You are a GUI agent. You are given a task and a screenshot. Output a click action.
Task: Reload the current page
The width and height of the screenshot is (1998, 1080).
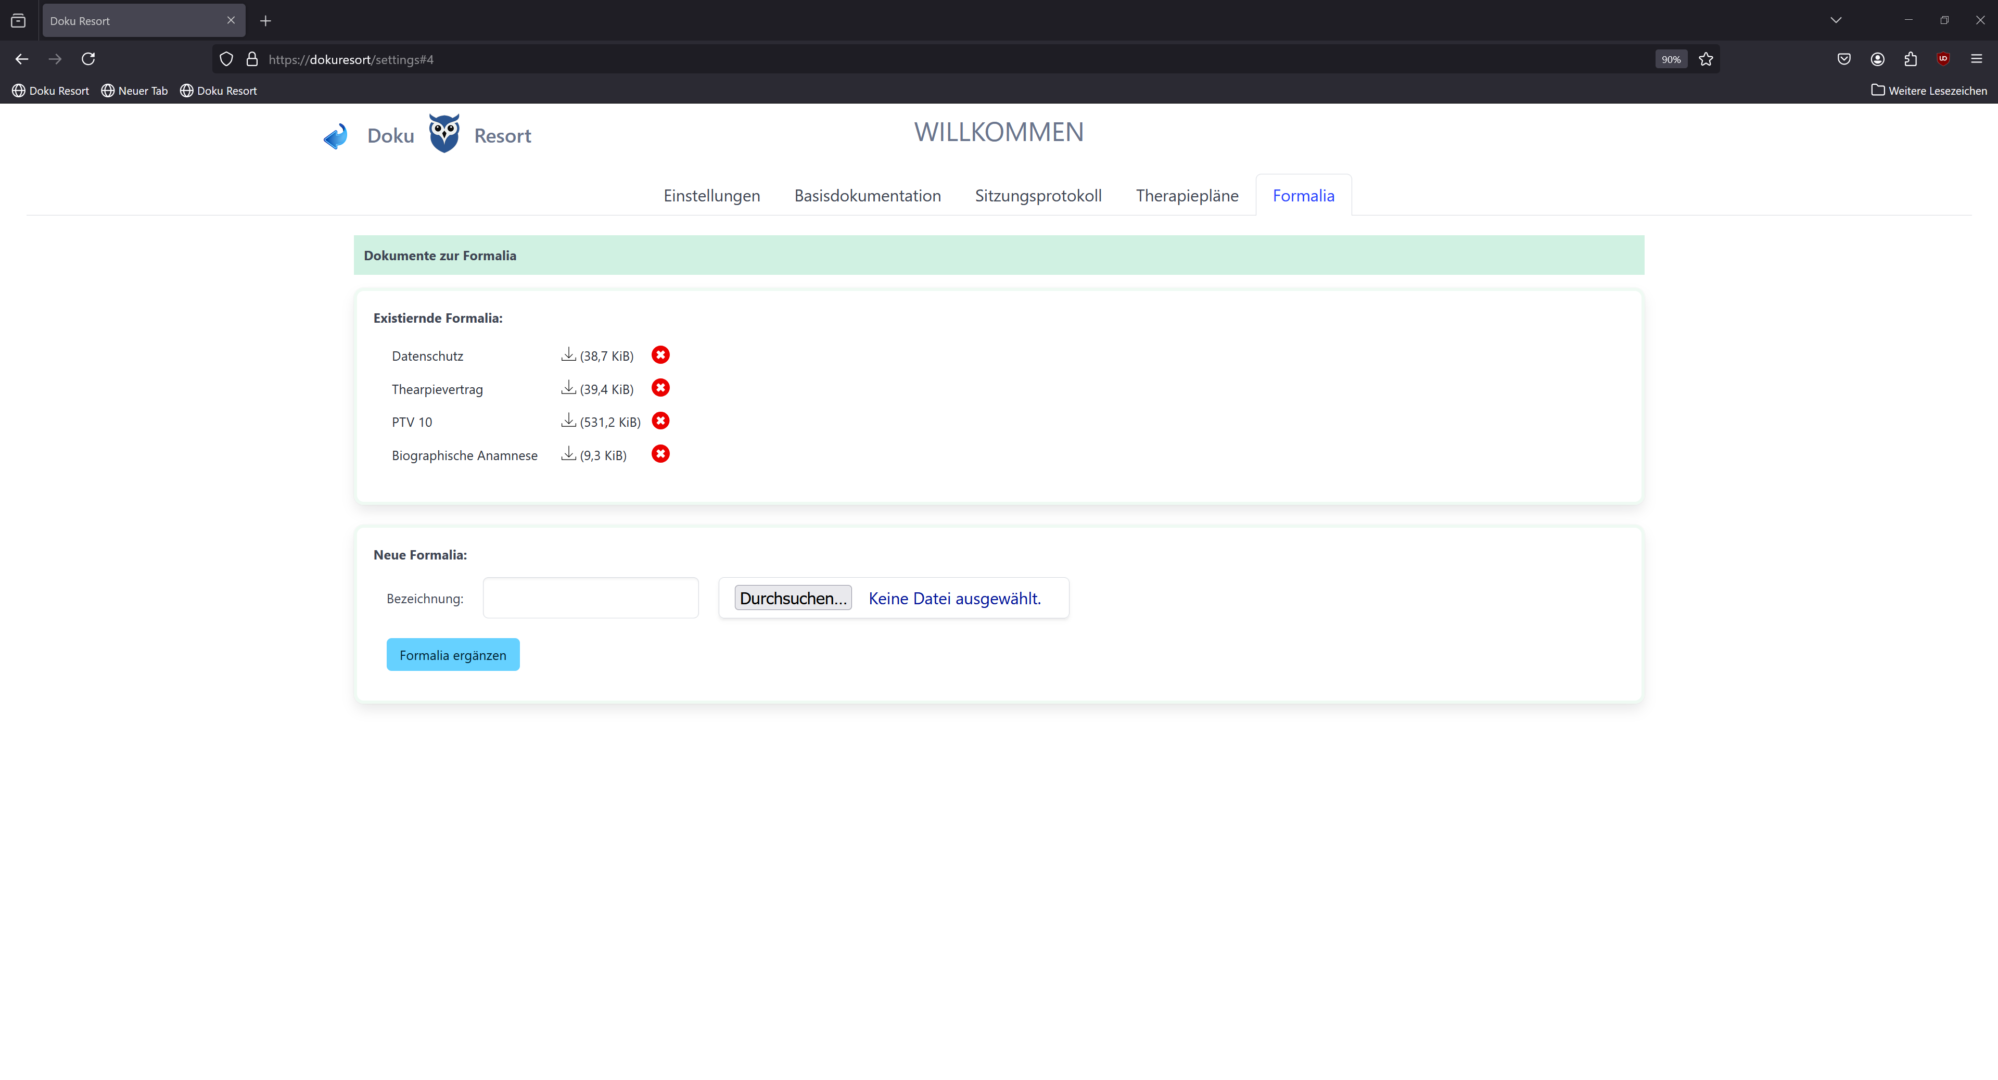tap(88, 59)
